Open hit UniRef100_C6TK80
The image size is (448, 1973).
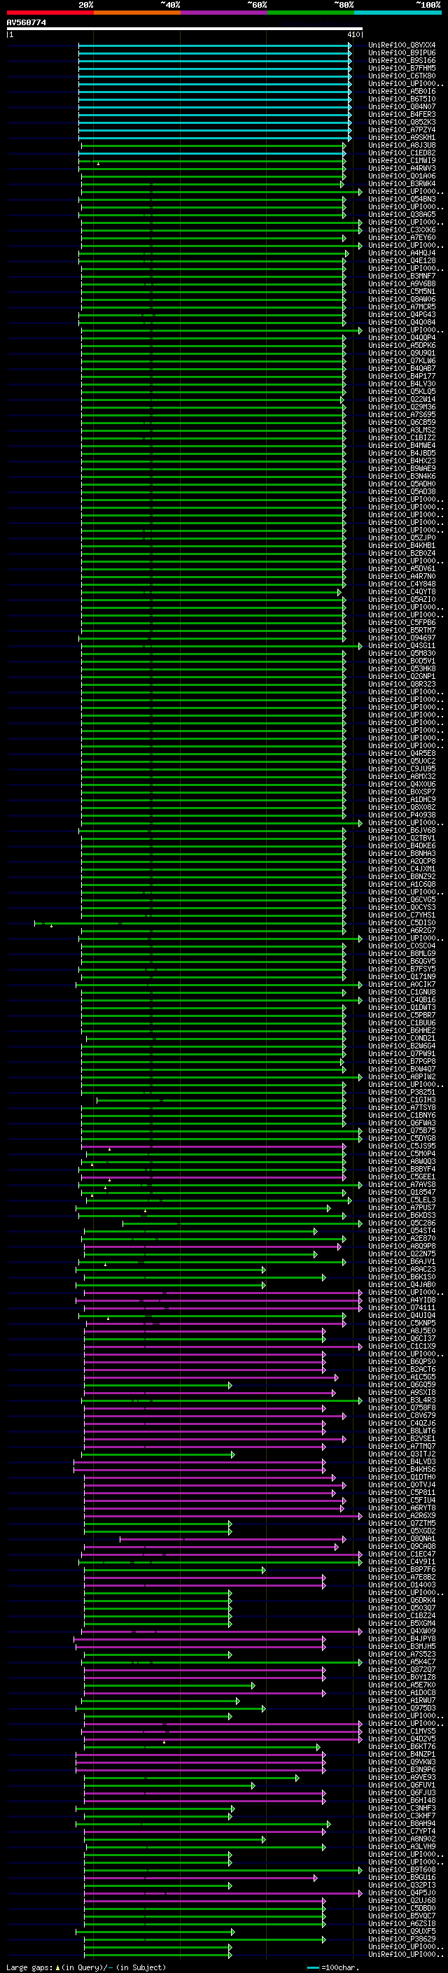(x=402, y=76)
